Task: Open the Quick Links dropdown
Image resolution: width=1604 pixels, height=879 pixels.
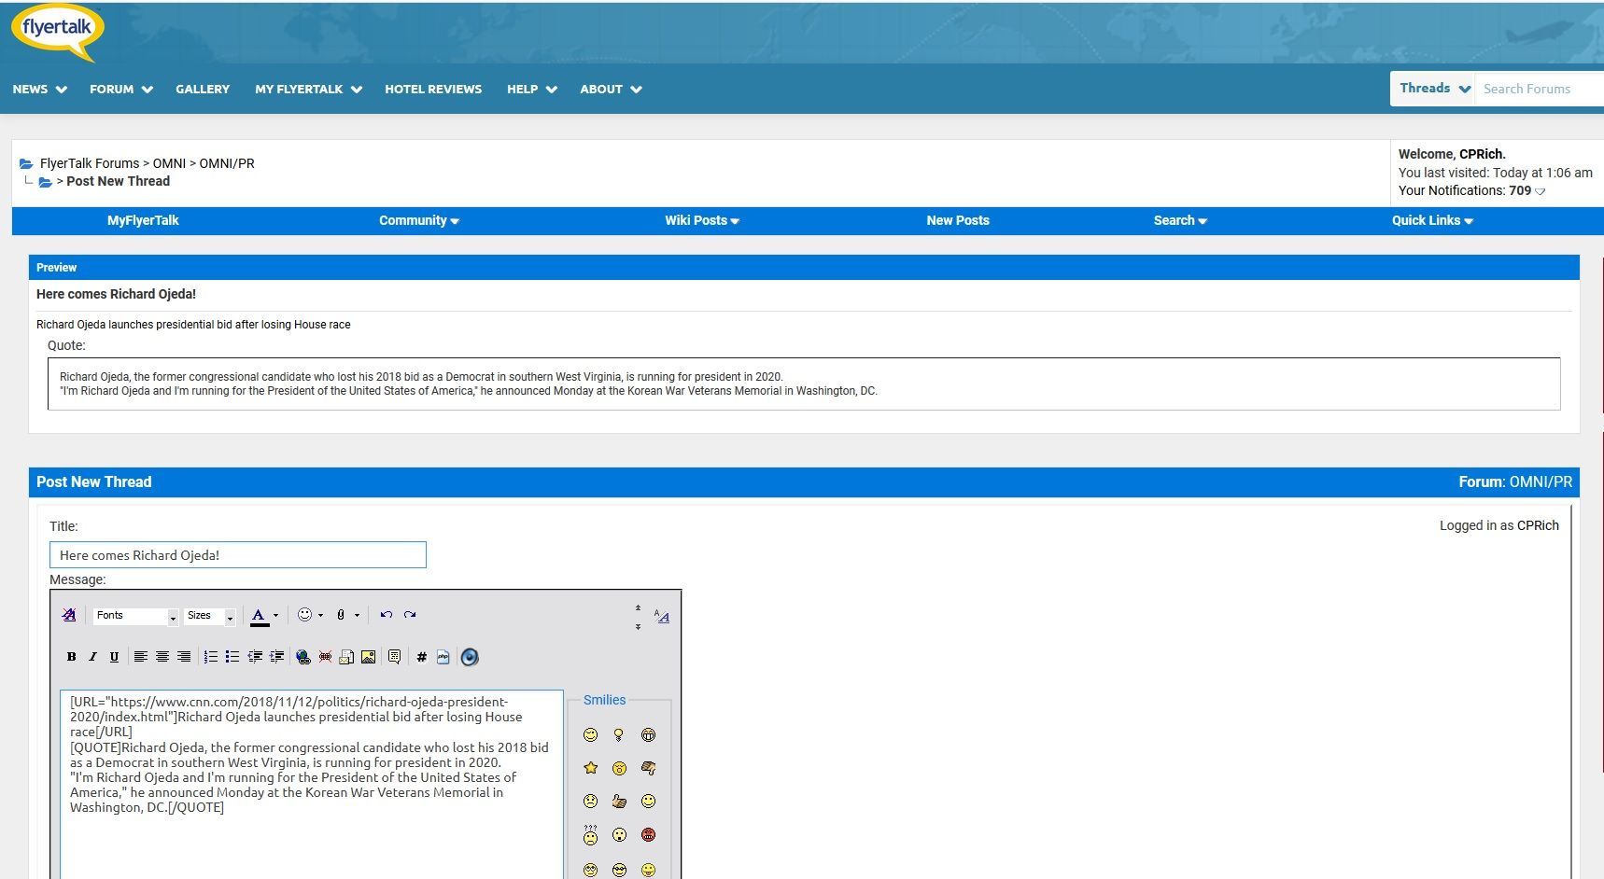Action: pos(1432,221)
